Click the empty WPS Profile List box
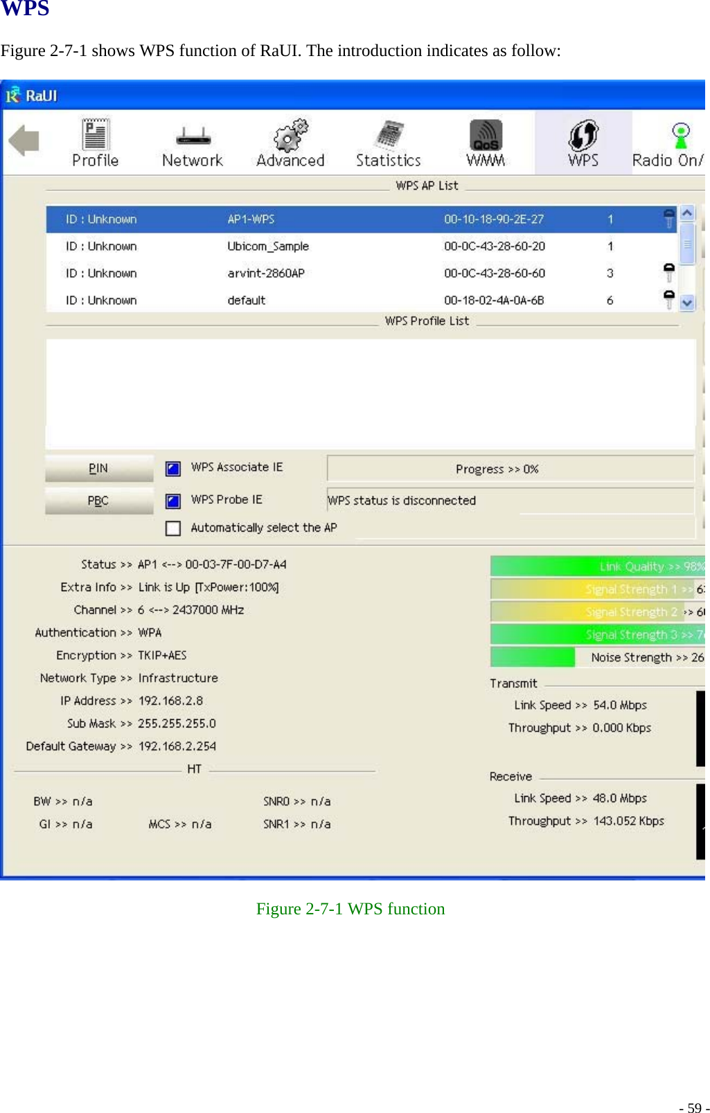710x1113 pixels. coord(371,394)
